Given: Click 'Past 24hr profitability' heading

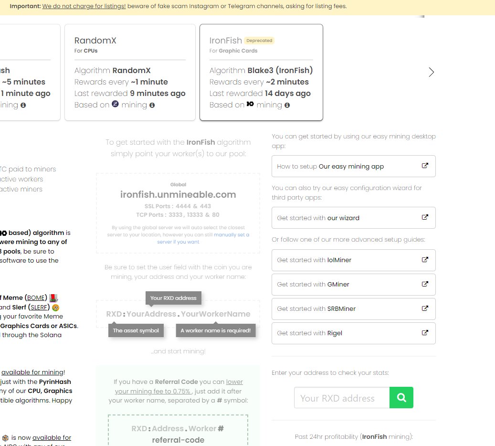Looking at the screenshot, I should [354, 436].
